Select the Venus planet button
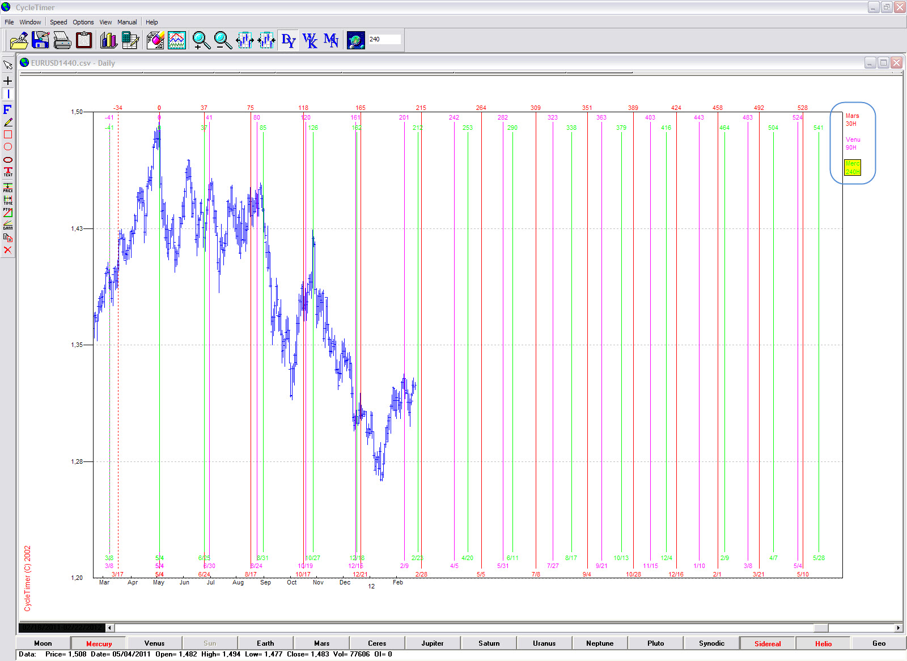Image resolution: width=907 pixels, height=661 pixels. tap(154, 643)
